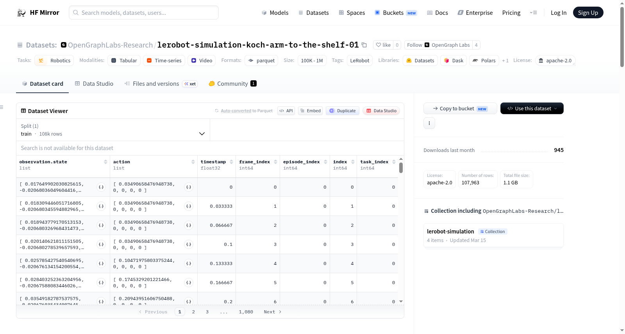Image resolution: width=625 pixels, height=334 pixels.
Task: Go to page 3 of rows
Action: pyautogui.click(x=207, y=312)
